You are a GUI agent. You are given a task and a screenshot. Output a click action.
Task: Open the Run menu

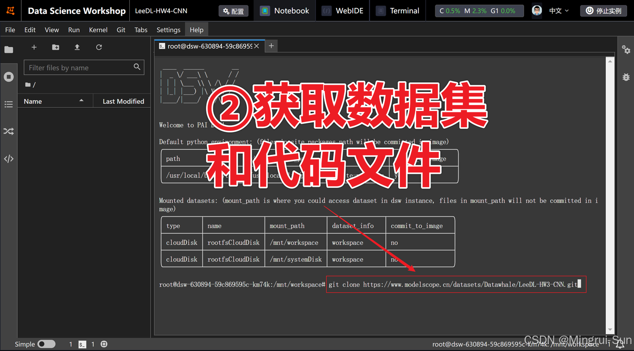point(74,30)
